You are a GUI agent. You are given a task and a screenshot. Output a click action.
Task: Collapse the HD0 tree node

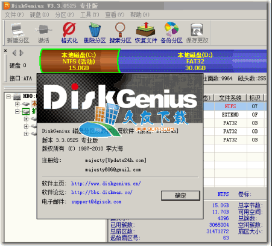pyautogui.click(x=8, y=97)
